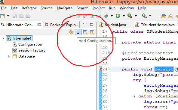Open the Help menu
178x110 pixels.
tap(142, 8)
